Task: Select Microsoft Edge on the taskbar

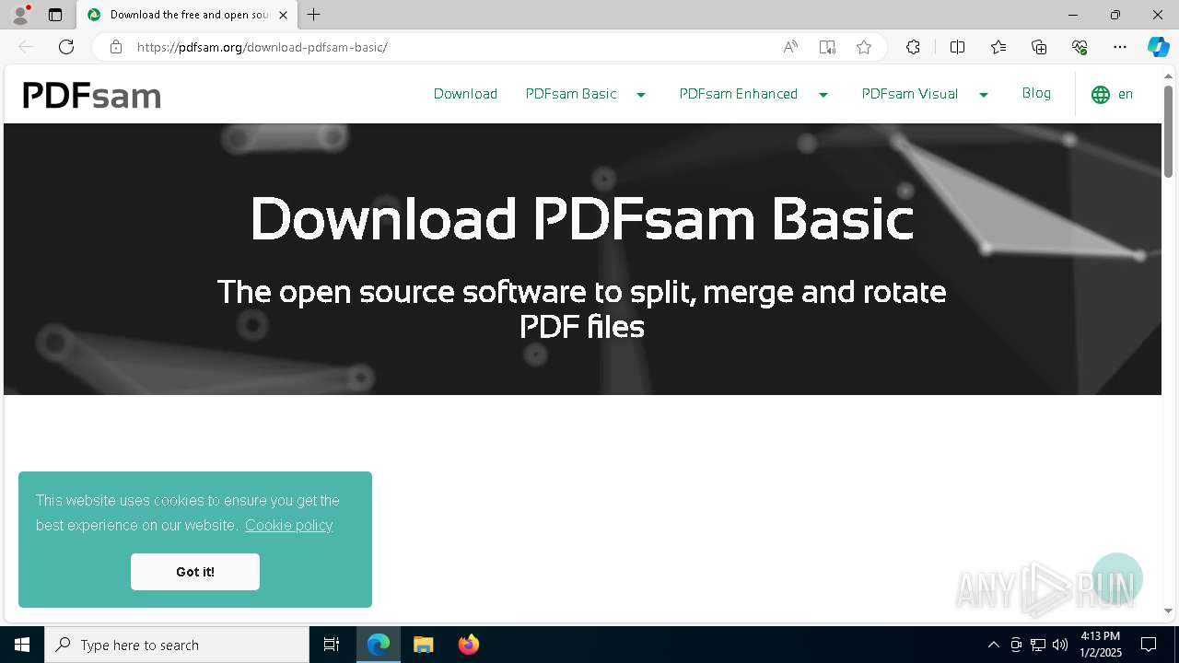Action: pyautogui.click(x=379, y=645)
